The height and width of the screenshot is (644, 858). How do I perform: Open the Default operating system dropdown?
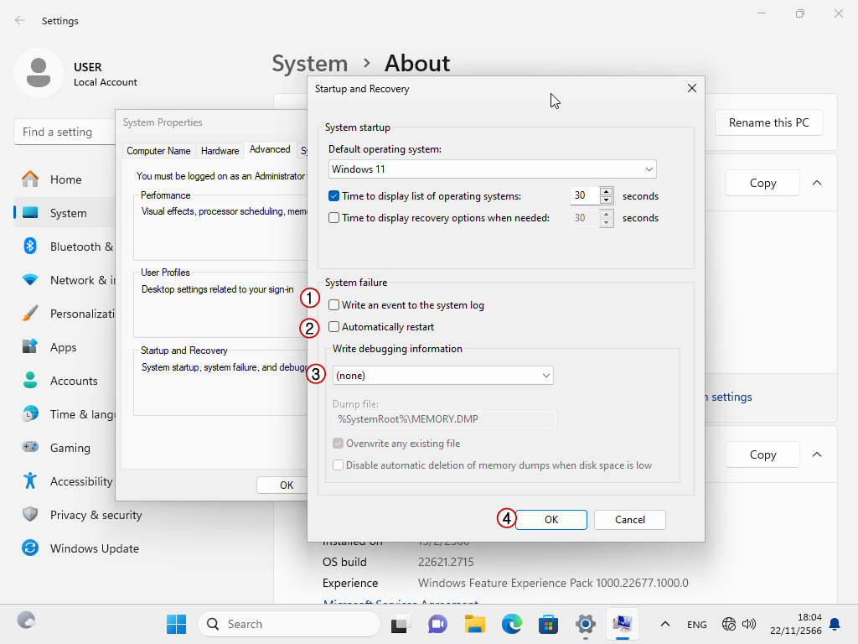click(x=492, y=169)
